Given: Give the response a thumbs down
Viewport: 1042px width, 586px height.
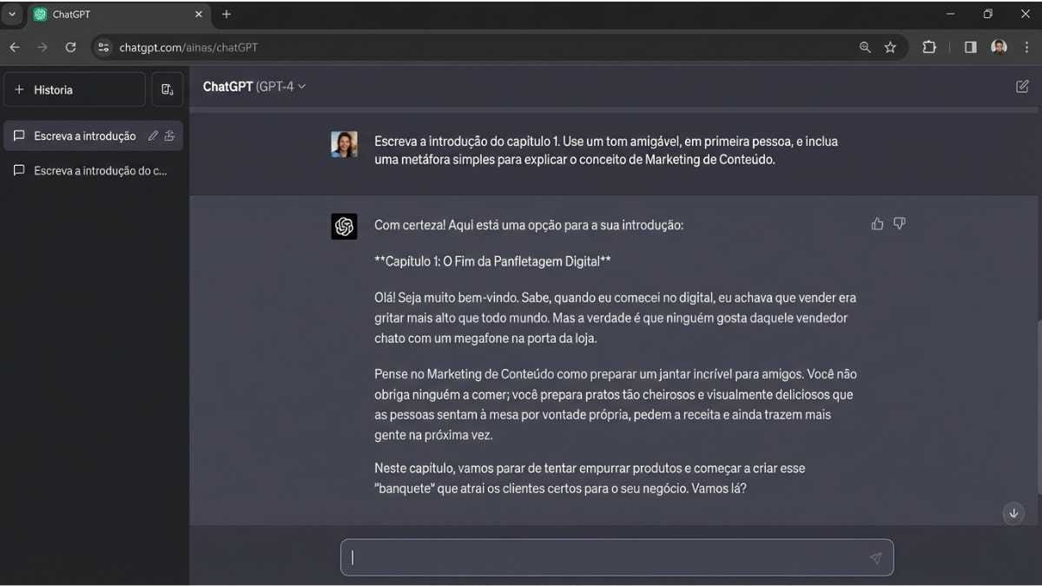Looking at the screenshot, I should (900, 223).
